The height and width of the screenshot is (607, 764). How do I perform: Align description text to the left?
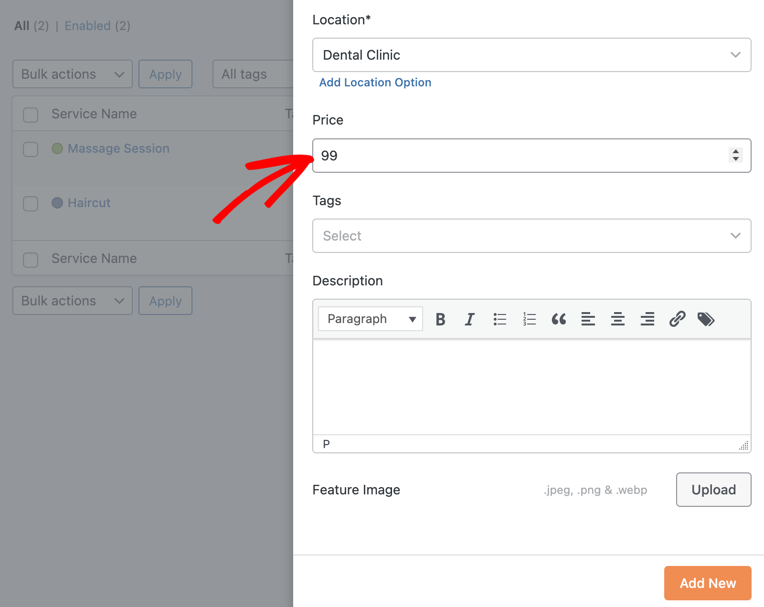coord(588,319)
